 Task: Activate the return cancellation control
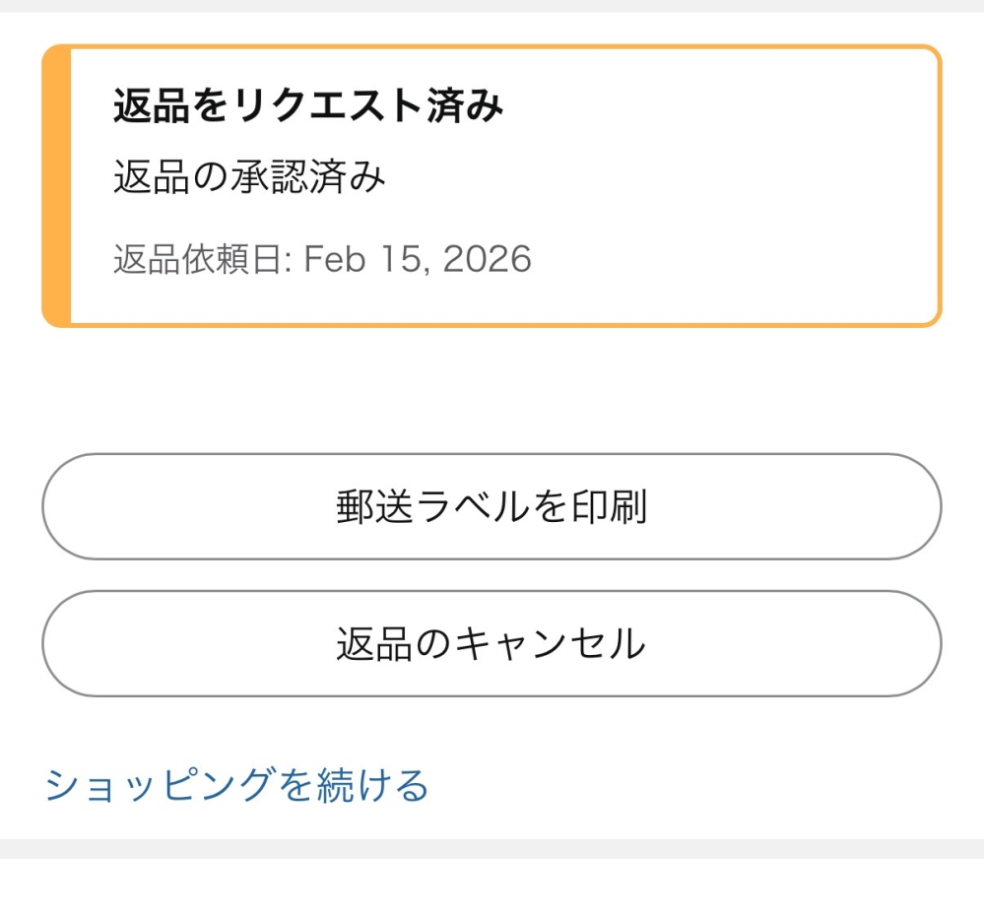coord(492,643)
